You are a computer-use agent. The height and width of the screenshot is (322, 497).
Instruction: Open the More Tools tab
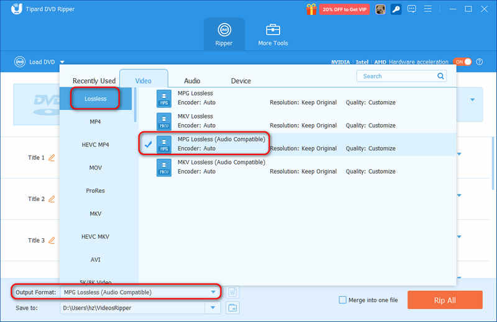click(273, 35)
